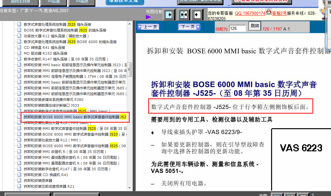
Task: Click the expand-left-pane view control icon
Action: tap(197, 15)
